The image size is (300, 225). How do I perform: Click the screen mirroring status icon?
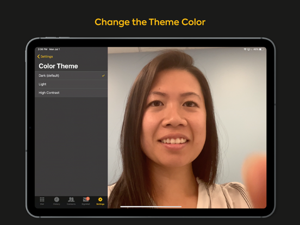click(248, 49)
